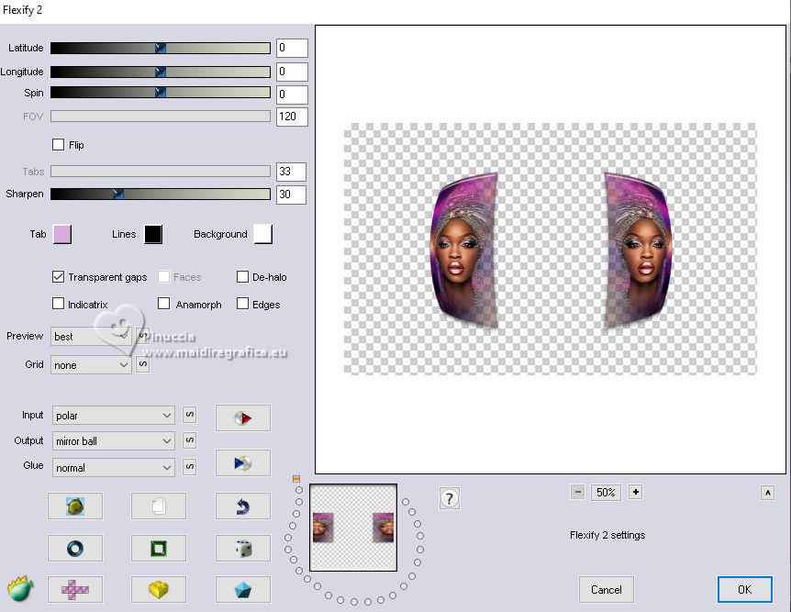Click the S button next to Input

click(x=190, y=415)
